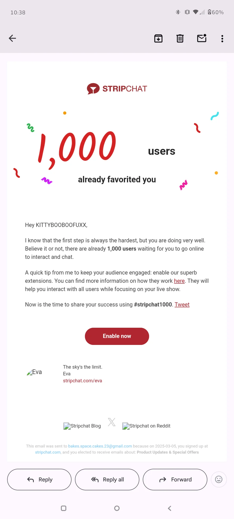Open the Stripchat Blog link

82,426
